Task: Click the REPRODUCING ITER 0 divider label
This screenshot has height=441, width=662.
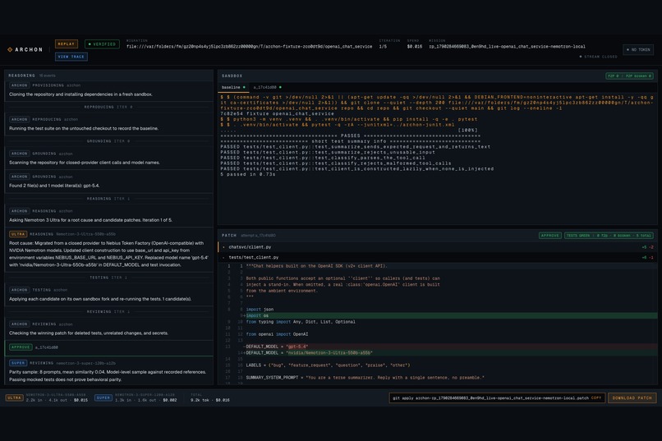Action: (108, 108)
